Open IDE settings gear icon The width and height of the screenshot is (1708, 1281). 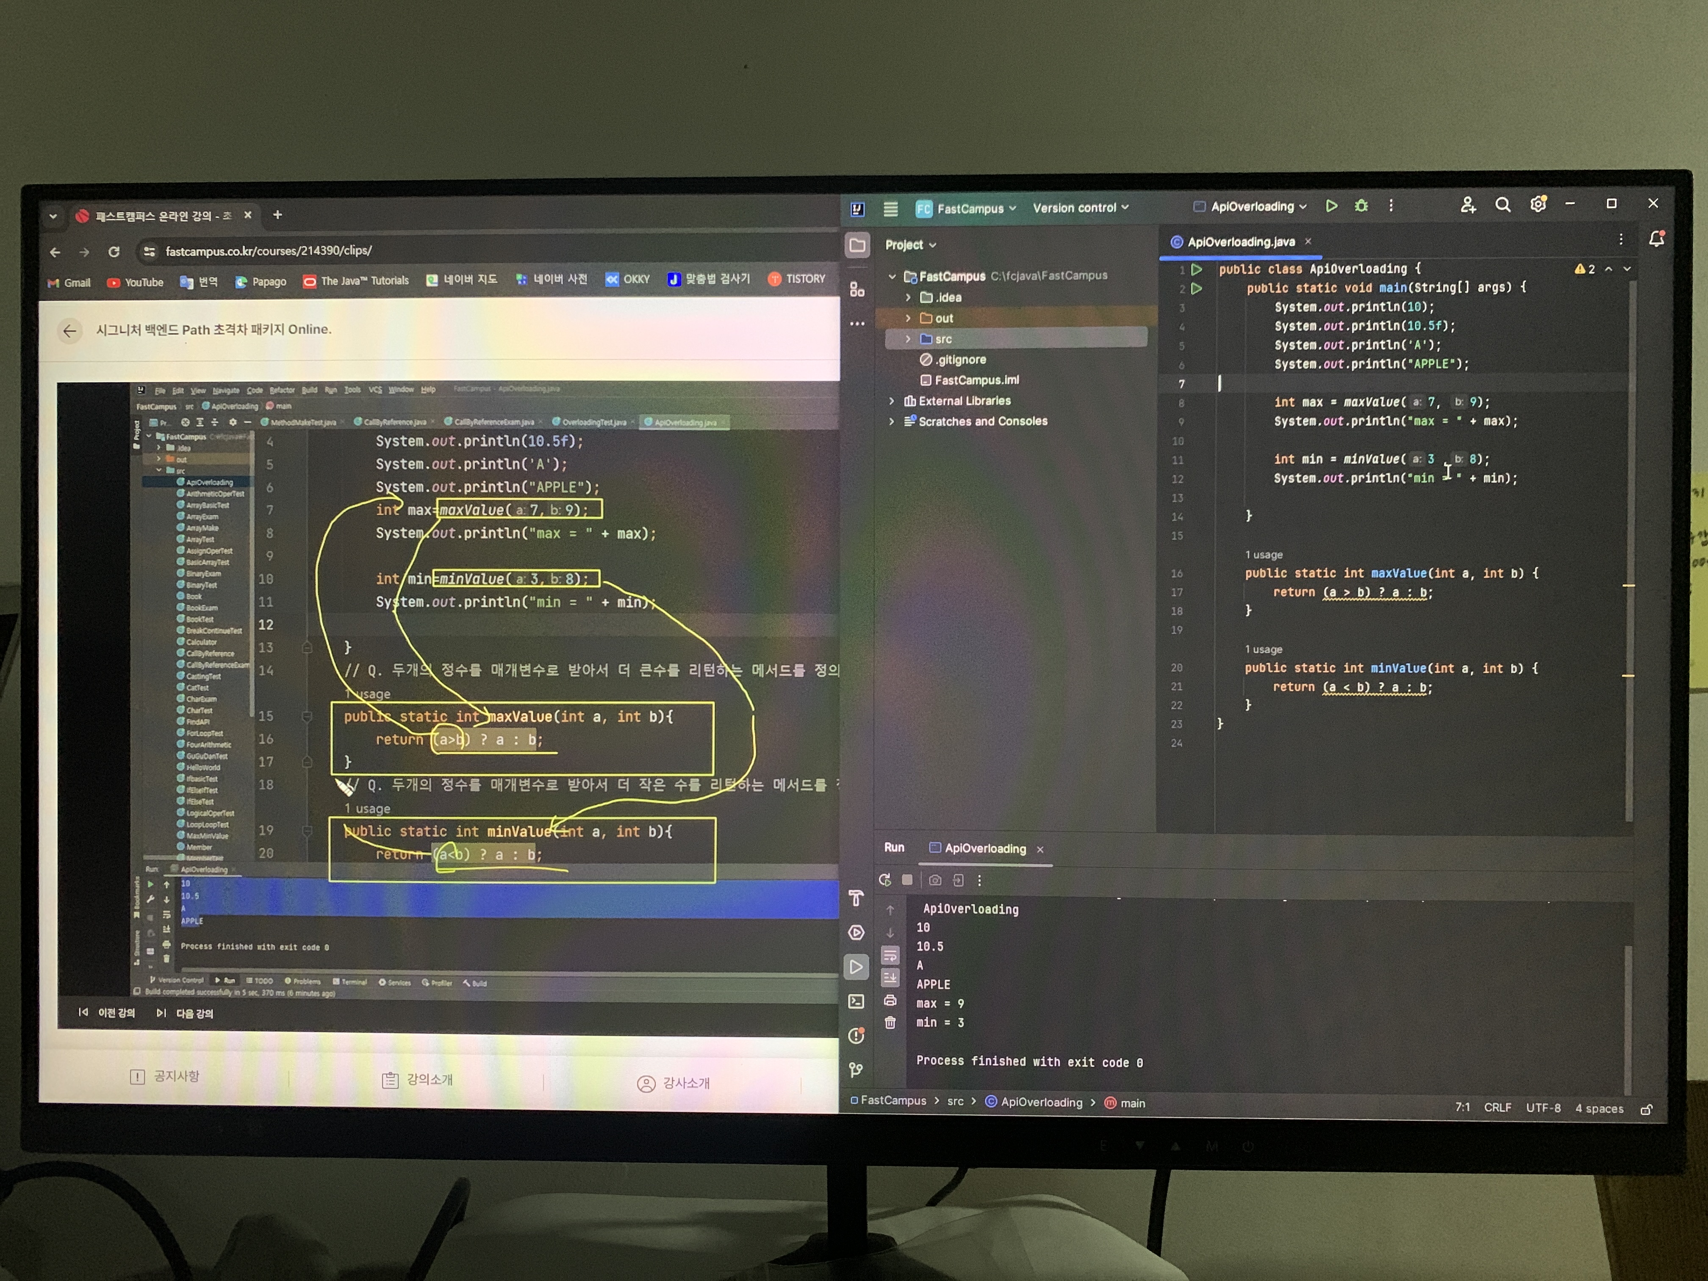(x=1537, y=205)
